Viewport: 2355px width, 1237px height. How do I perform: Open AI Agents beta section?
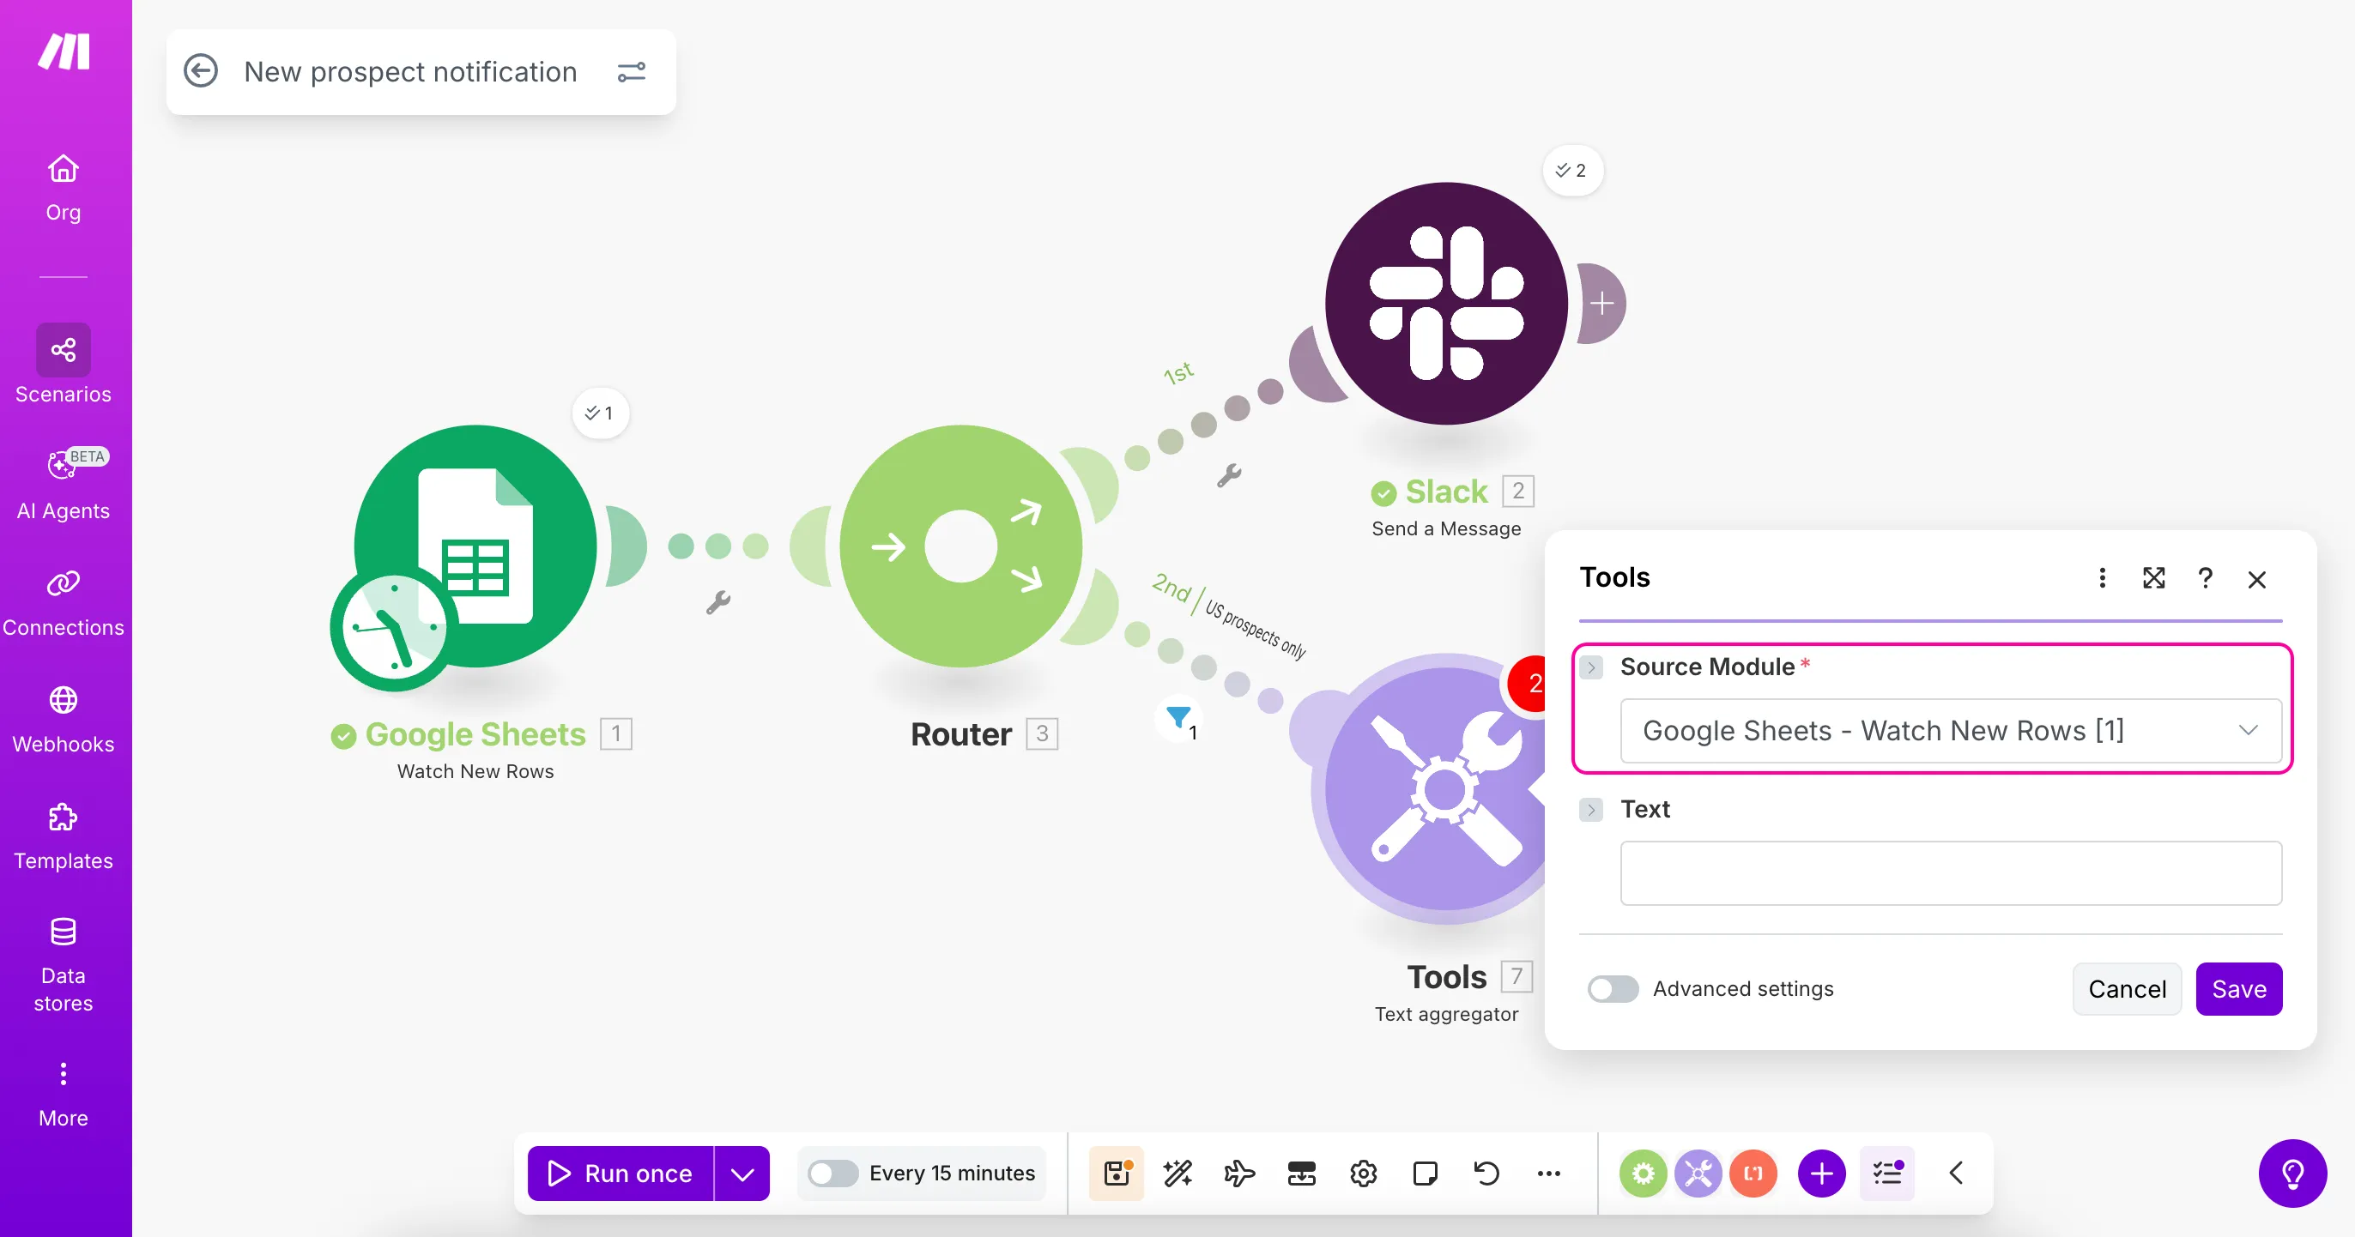64,484
